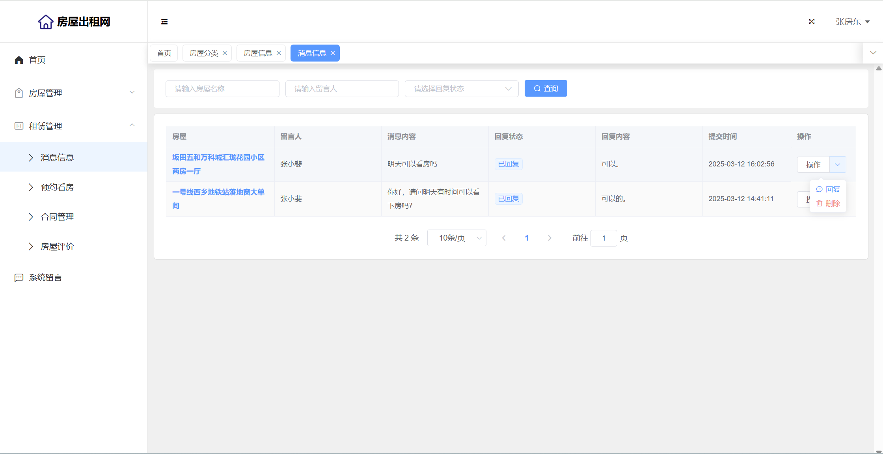Go to next page arrow
The image size is (883, 454).
point(550,238)
